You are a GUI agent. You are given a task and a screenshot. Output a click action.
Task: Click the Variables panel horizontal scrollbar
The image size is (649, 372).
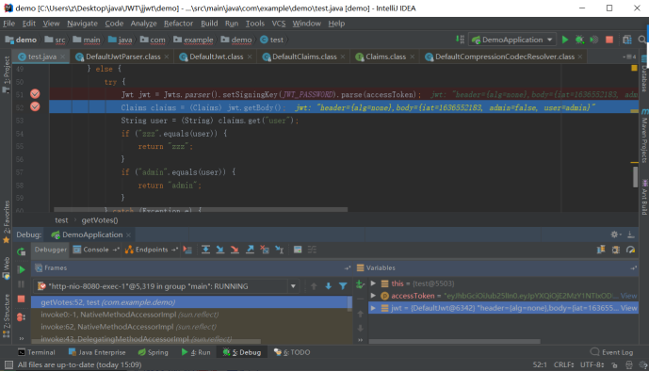454,341
